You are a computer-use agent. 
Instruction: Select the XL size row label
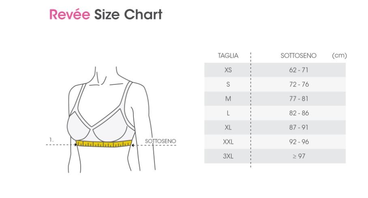[x=228, y=127]
